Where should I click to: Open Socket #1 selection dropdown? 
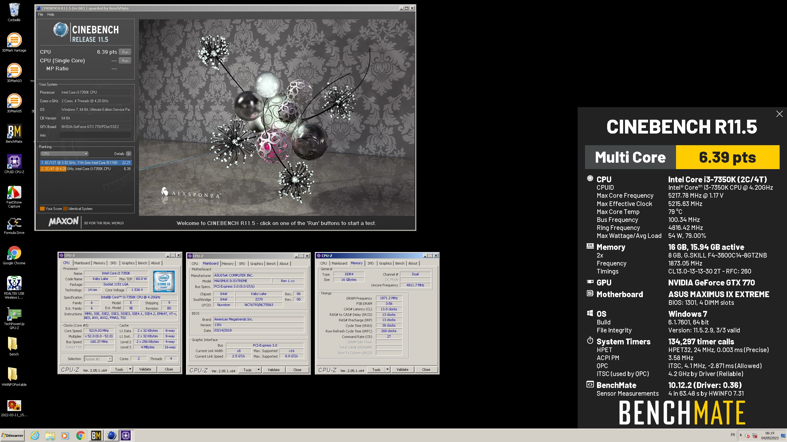tap(98, 359)
